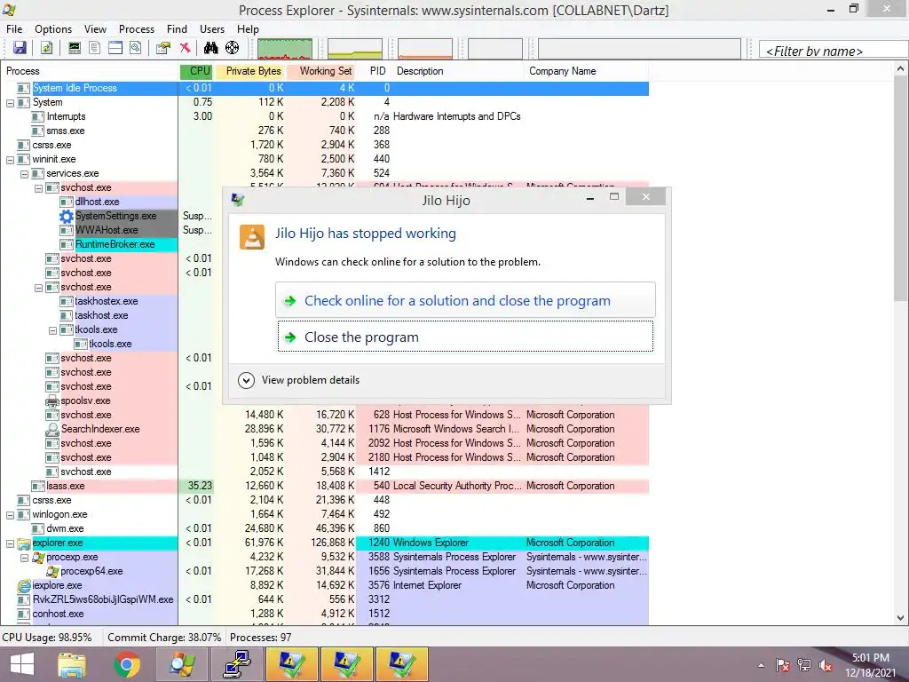Open the orange I/O history mini graph
The height and width of the screenshot is (682, 909).
click(x=425, y=49)
